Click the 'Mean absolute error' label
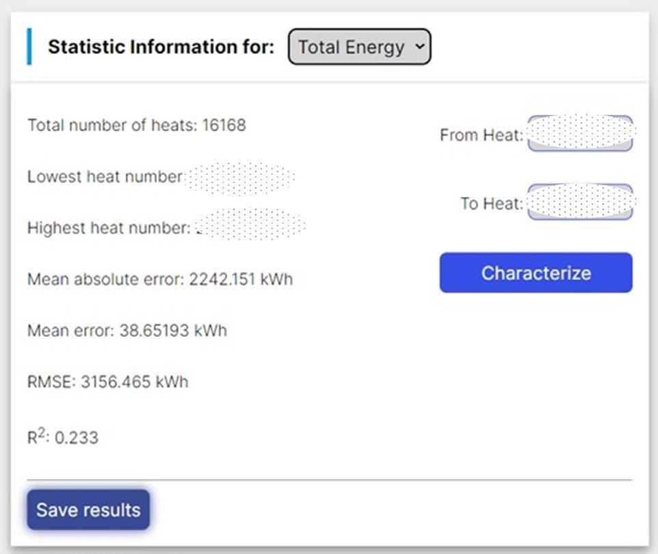This screenshot has height=554, width=658. click(106, 279)
